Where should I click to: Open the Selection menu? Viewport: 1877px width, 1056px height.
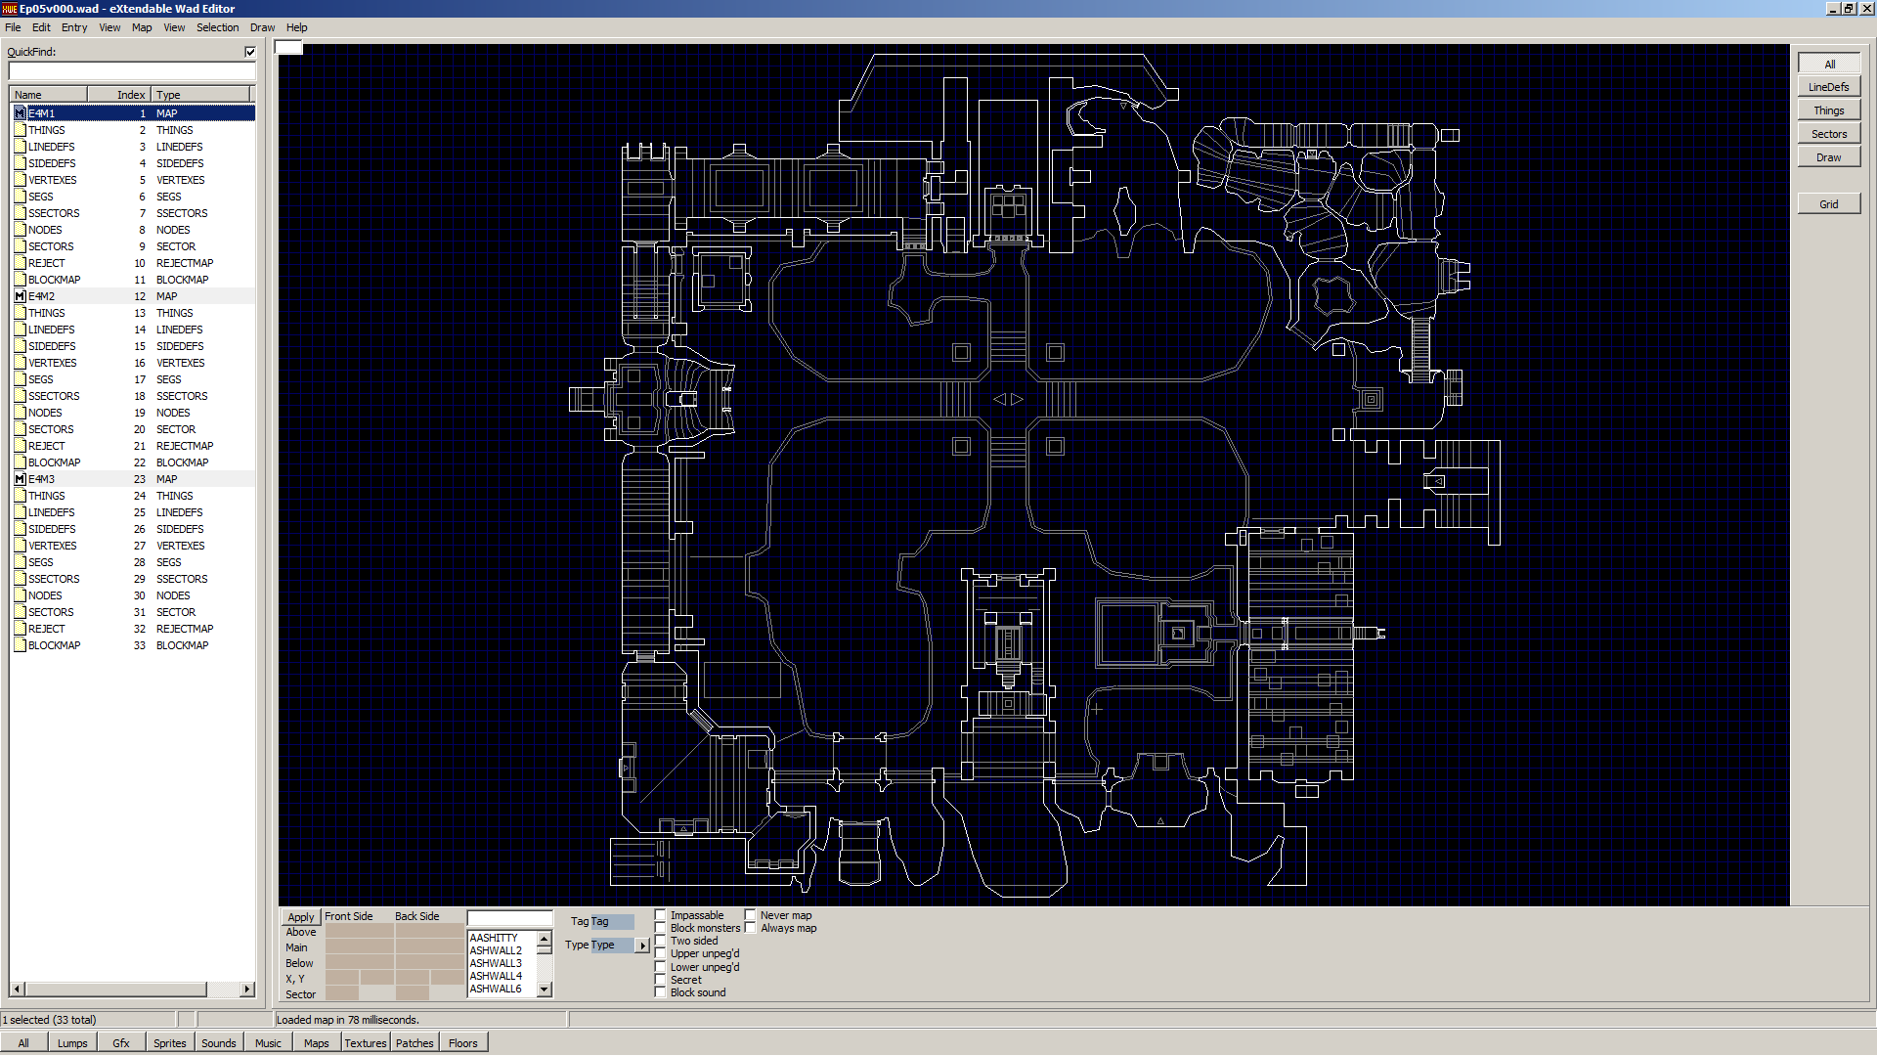point(217,27)
